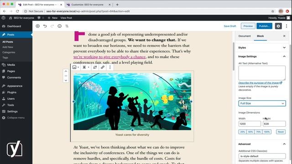Switch to Customize: SEO for everyone tab
This screenshot has height=164, width=292.
tap(87, 5)
